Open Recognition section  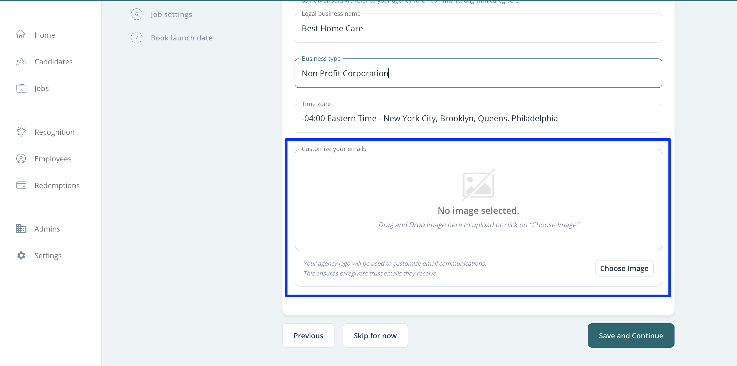[x=55, y=132]
